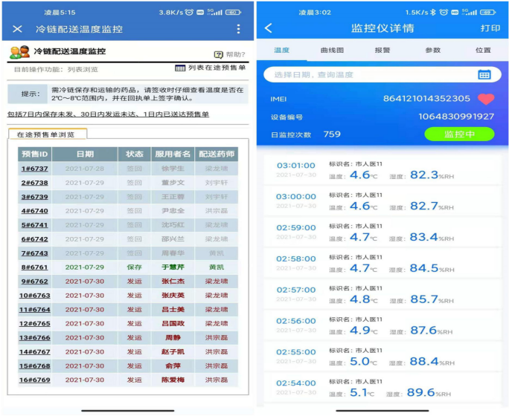Switch to the 报警 tab
The image size is (509, 416).
(382, 51)
